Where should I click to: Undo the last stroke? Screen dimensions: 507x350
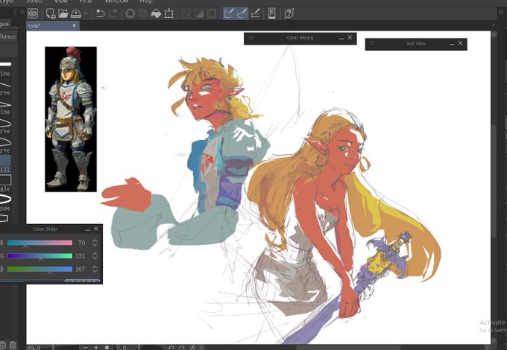coord(100,13)
